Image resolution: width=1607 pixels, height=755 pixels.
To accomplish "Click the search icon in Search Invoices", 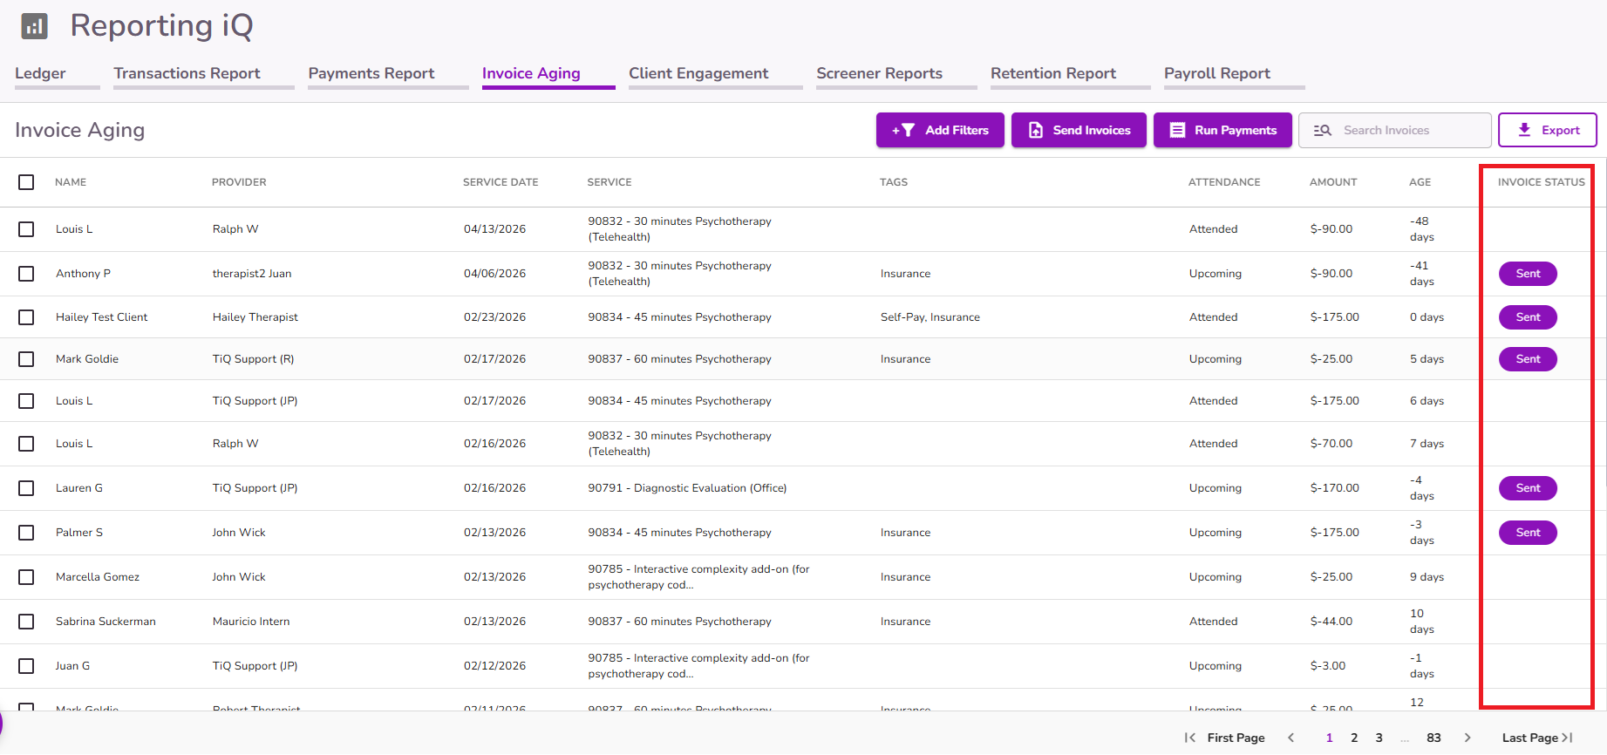I will [x=1323, y=131].
